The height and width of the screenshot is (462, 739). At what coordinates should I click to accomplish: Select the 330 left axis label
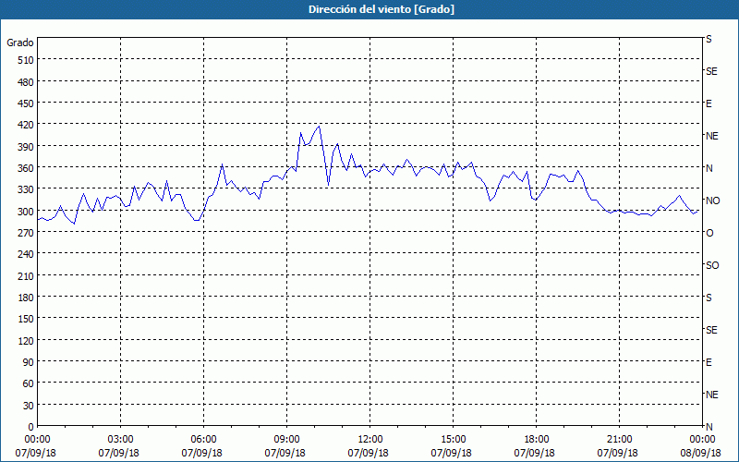click(26, 189)
